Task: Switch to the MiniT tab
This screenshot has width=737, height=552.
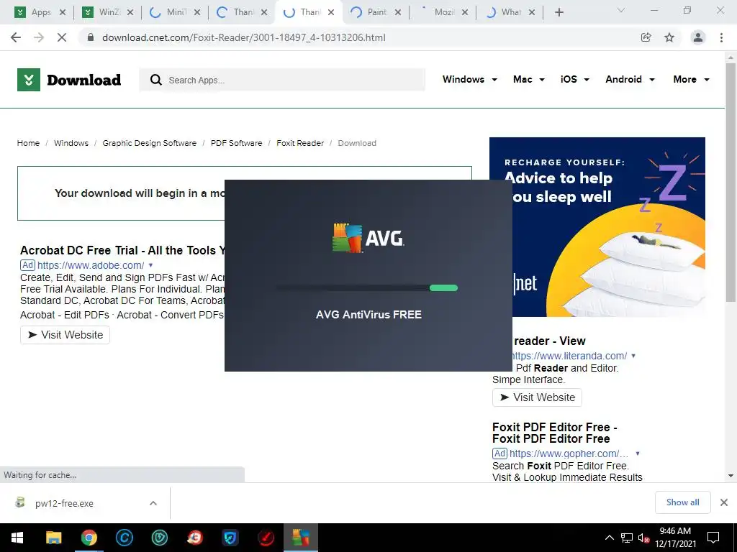Action: pos(176,12)
